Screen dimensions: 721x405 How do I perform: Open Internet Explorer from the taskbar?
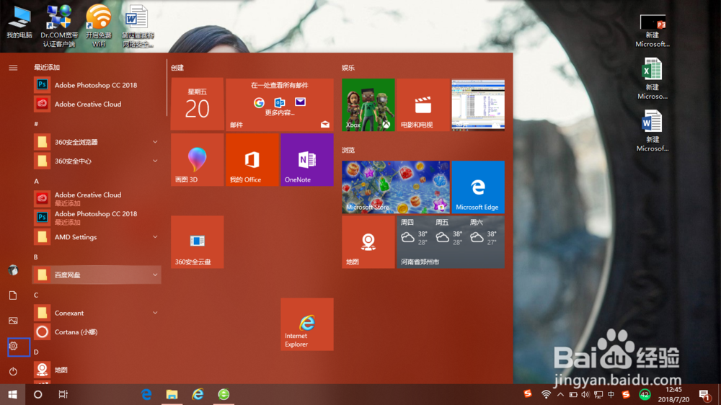pos(198,394)
